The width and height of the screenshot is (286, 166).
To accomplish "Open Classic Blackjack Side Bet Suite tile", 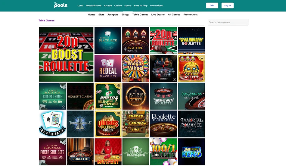I will pyautogui.click(x=52, y=96).
